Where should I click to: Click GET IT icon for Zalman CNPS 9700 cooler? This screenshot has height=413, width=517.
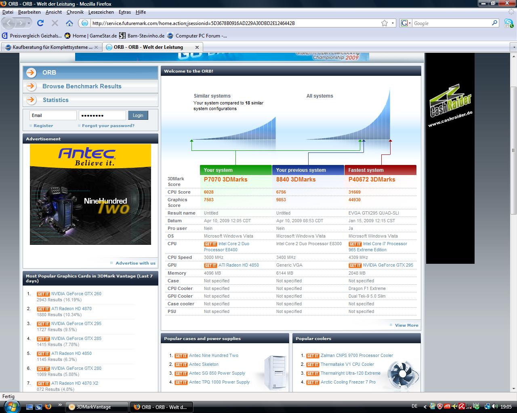[313, 356]
